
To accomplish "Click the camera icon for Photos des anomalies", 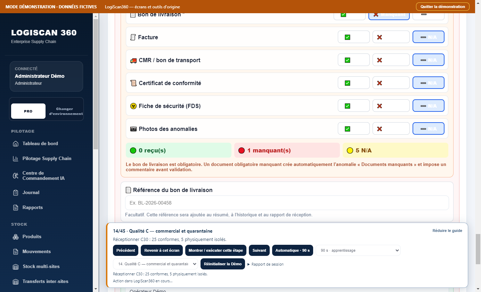I will point(133,129).
